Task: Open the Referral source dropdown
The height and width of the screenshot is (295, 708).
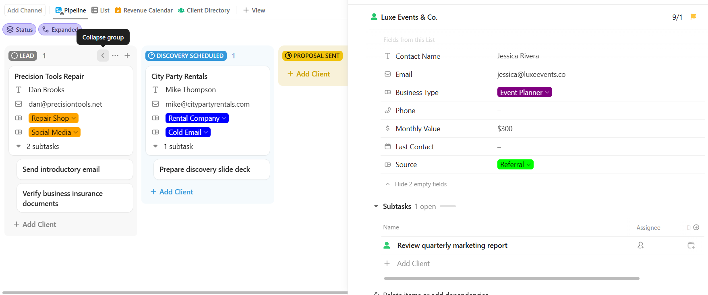Action: click(515, 164)
